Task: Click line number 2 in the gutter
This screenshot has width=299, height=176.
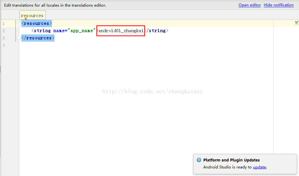Action: click(4, 31)
